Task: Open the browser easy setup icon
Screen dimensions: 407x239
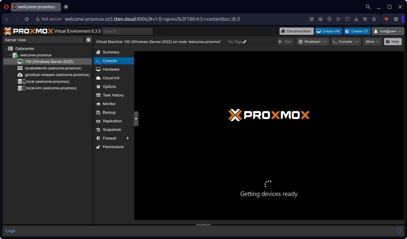Action: pos(365,19)
